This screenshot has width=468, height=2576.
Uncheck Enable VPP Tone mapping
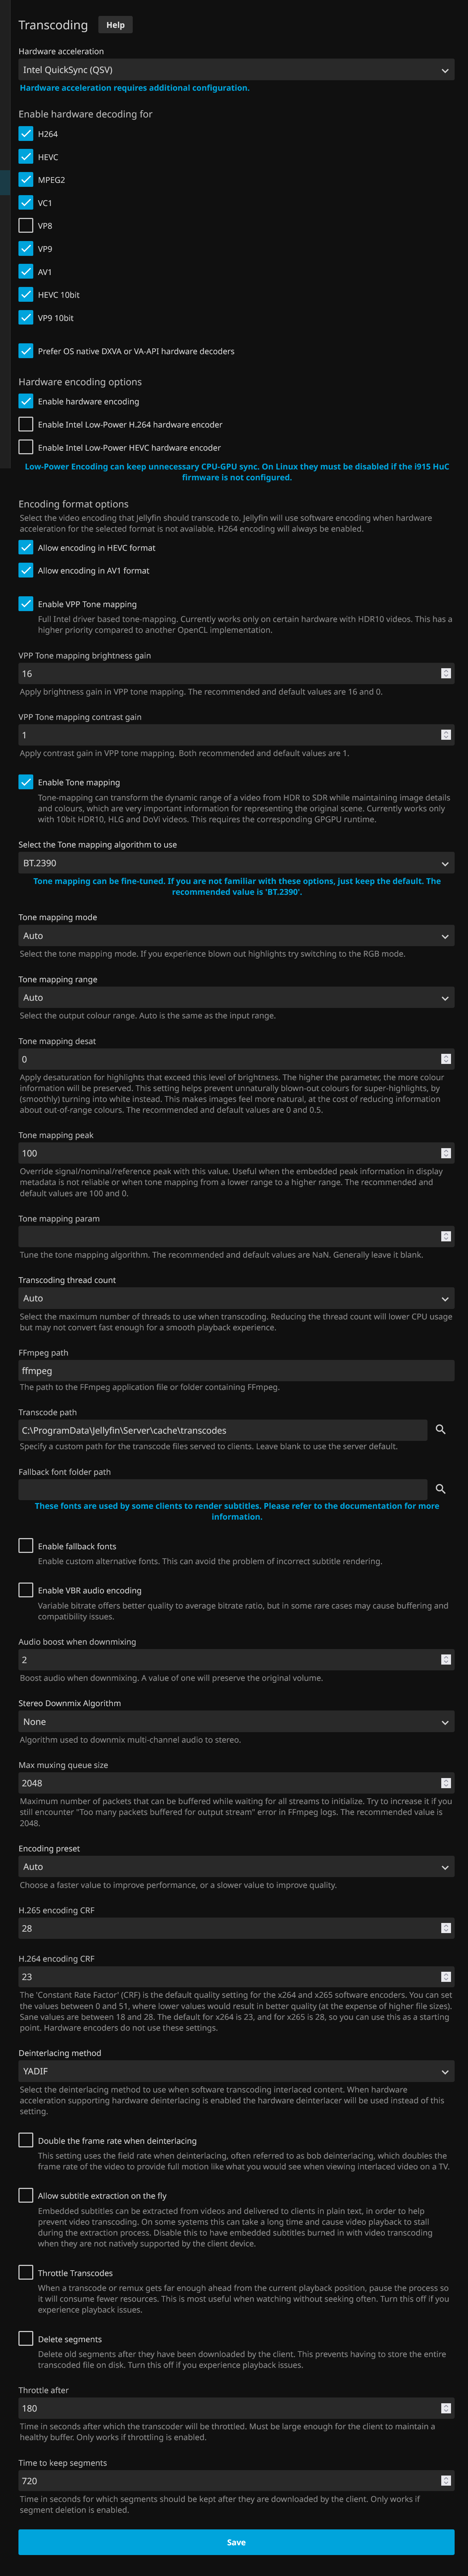[x=26, y=604]
